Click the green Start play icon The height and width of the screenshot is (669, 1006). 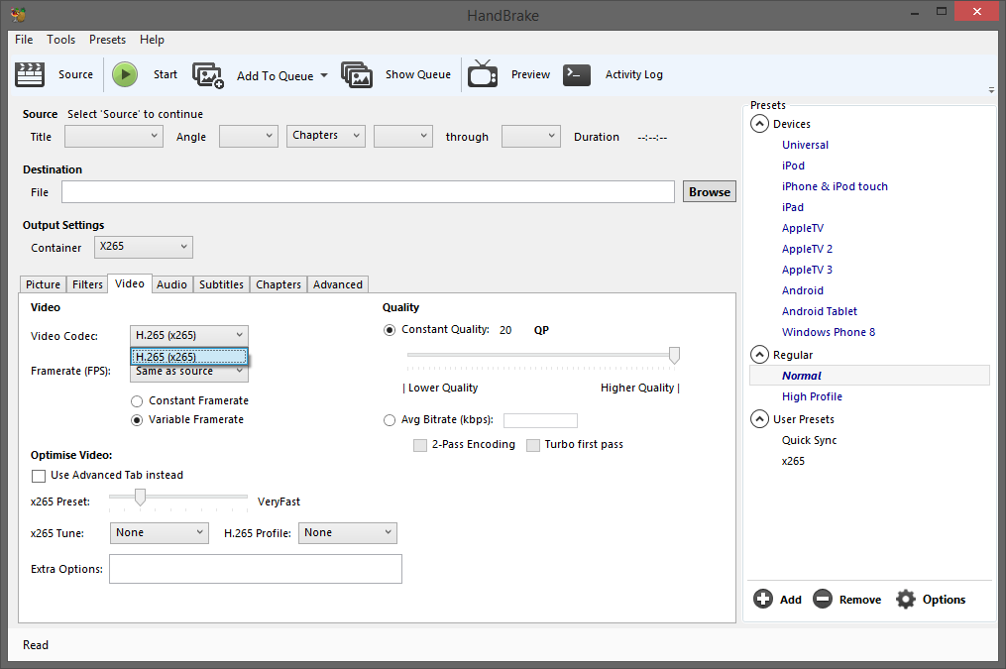click(125, 74)
